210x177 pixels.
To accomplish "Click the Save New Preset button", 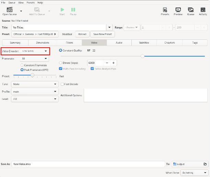I will 103,34.
